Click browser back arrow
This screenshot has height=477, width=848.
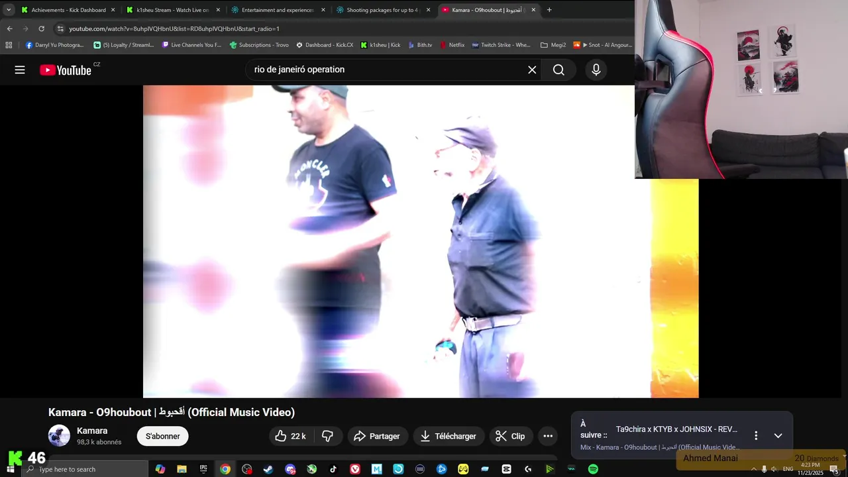(9, 28)
